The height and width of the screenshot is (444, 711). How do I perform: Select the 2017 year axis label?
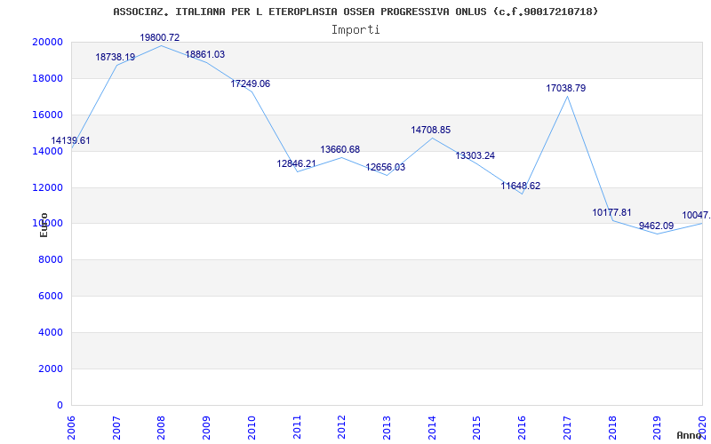(x=567, y=427)
